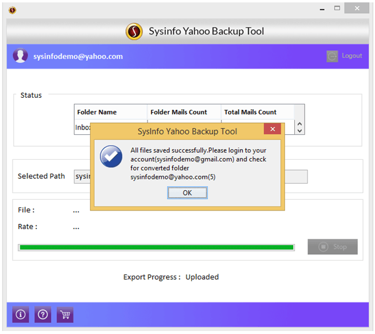
Task: Click the user avatar icon
Action: 20,55
